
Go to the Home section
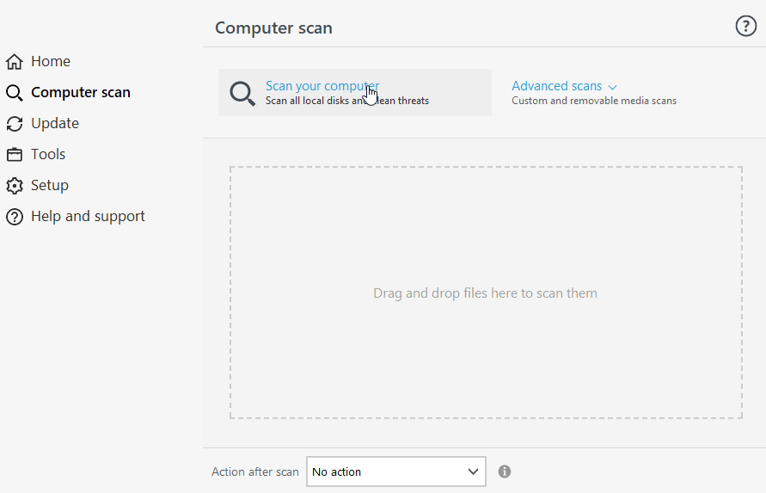[51, 62]
